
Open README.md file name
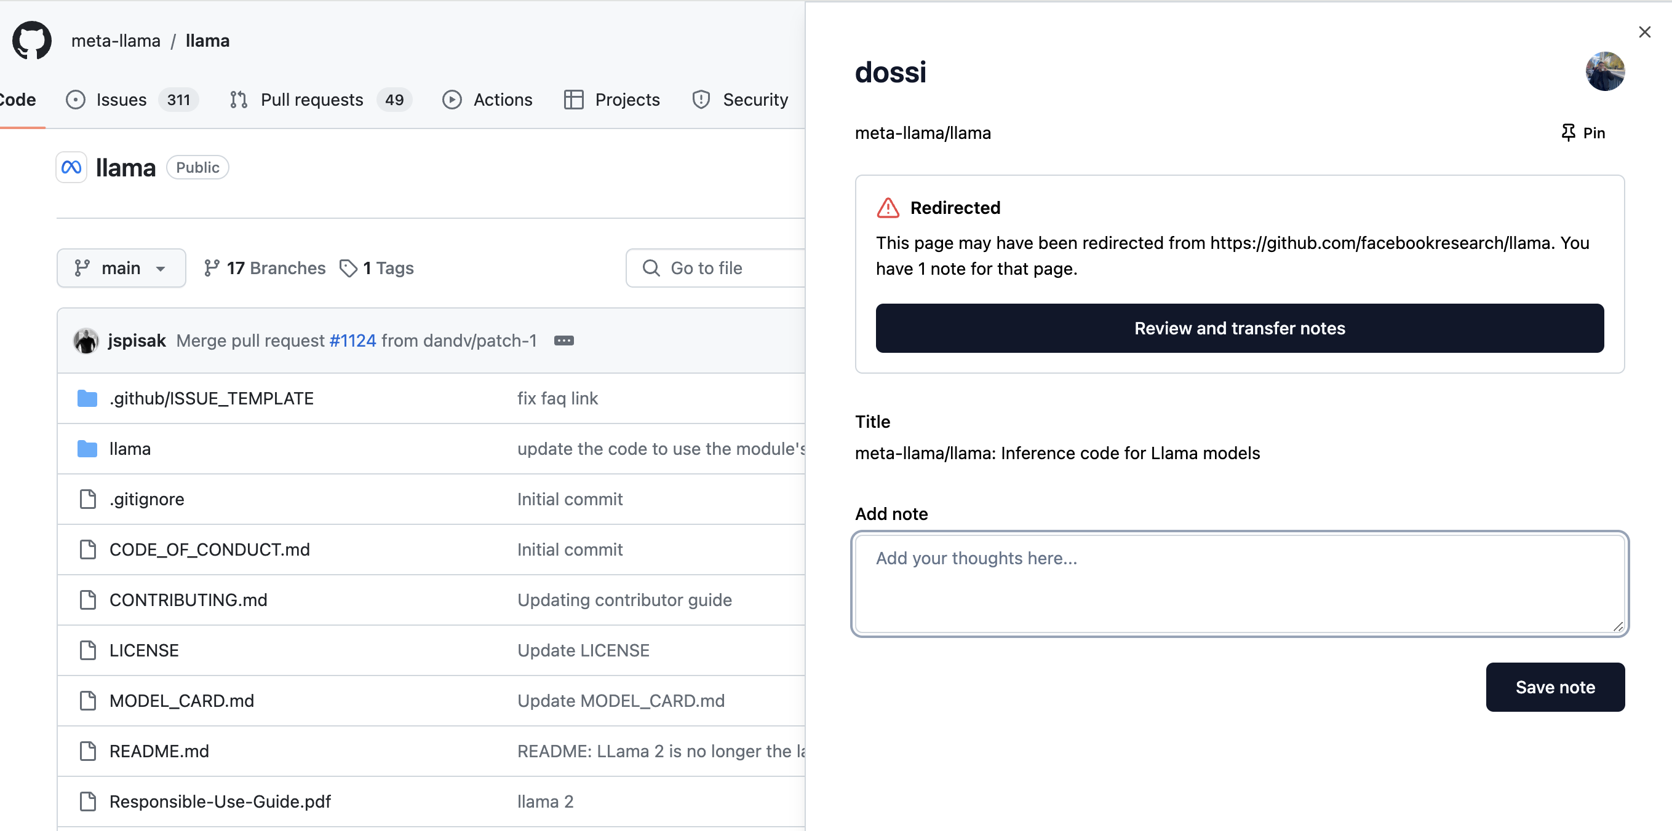[159, 751]
